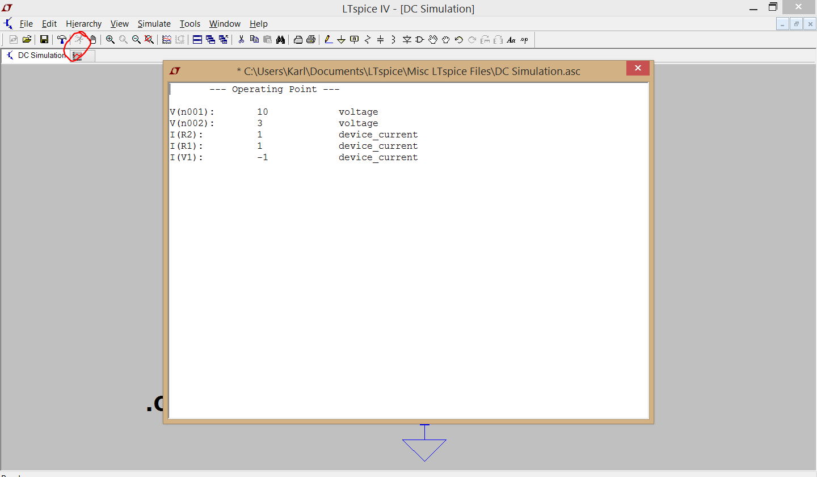Viewport: 817px width, 477px height.
Task: Click the ground symbol in the schematic
Action: pyautogui.click(x=424, y=443)
